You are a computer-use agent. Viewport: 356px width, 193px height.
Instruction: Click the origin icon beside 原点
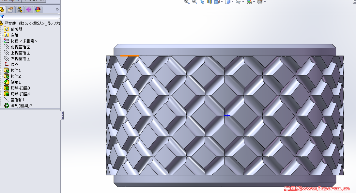pyautogui.click(x=7, y=65)
